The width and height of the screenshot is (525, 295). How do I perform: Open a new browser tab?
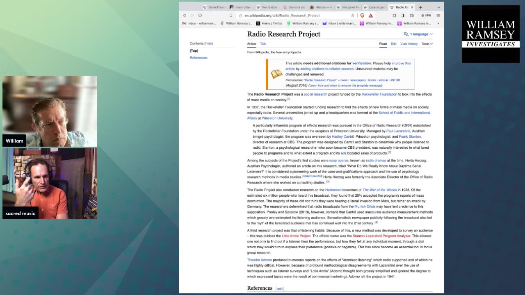[420, 7]
